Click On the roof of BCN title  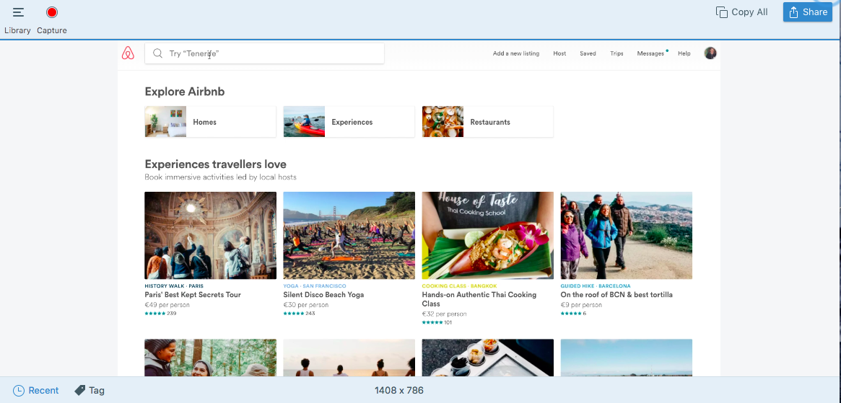[x=616, y=295]
